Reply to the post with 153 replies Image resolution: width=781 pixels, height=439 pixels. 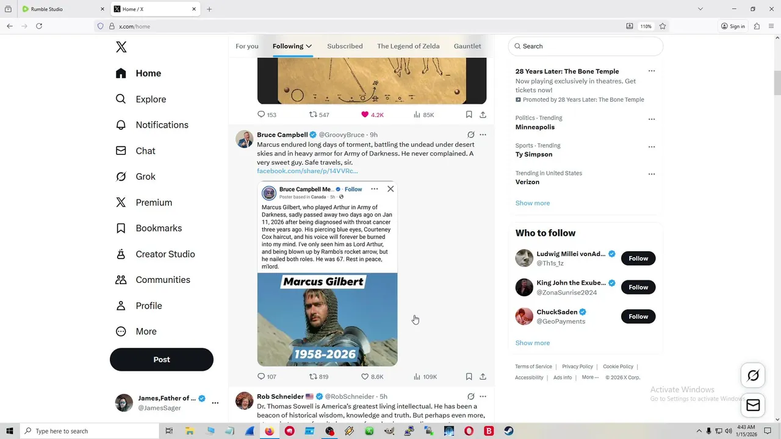click(x=267, y=115)
